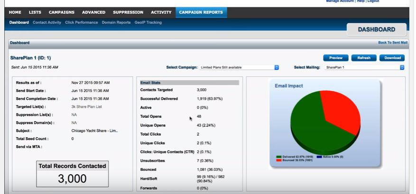The image size is (416, 194).
Task: Open the Select Campaign dropdown arrow
Action: coord(277,68)
